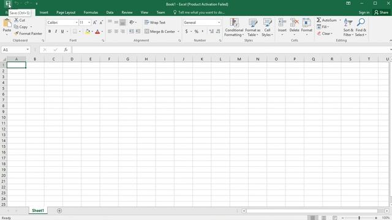Open Format as Table gallery
The height and width of the screenshot is (220, 392).
pos(253,28)
